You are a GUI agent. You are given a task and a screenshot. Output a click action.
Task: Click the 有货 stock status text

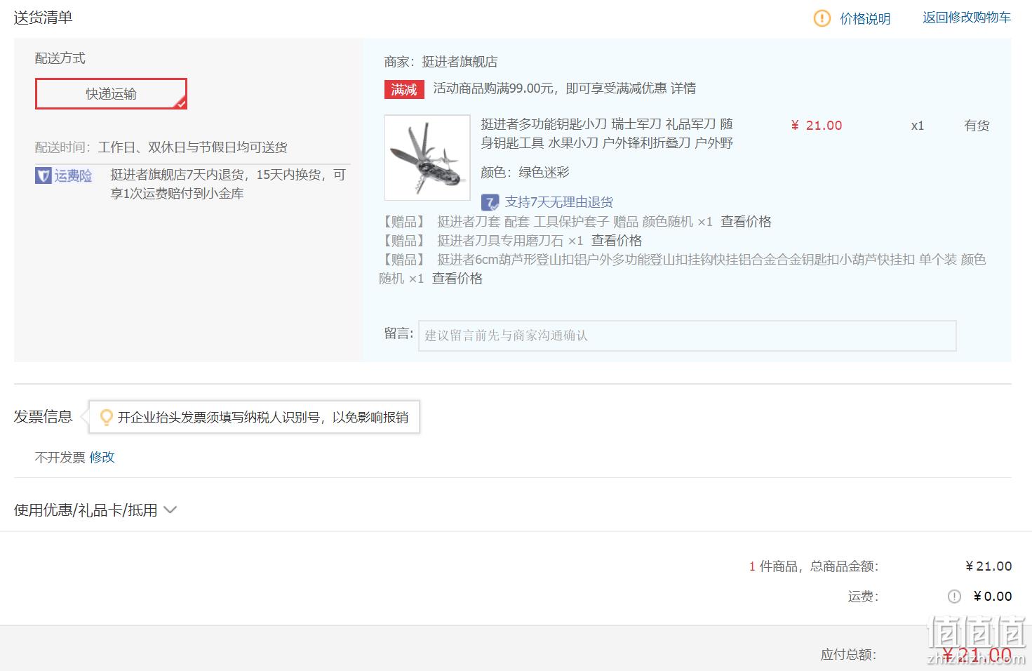(x=977, y=126)
